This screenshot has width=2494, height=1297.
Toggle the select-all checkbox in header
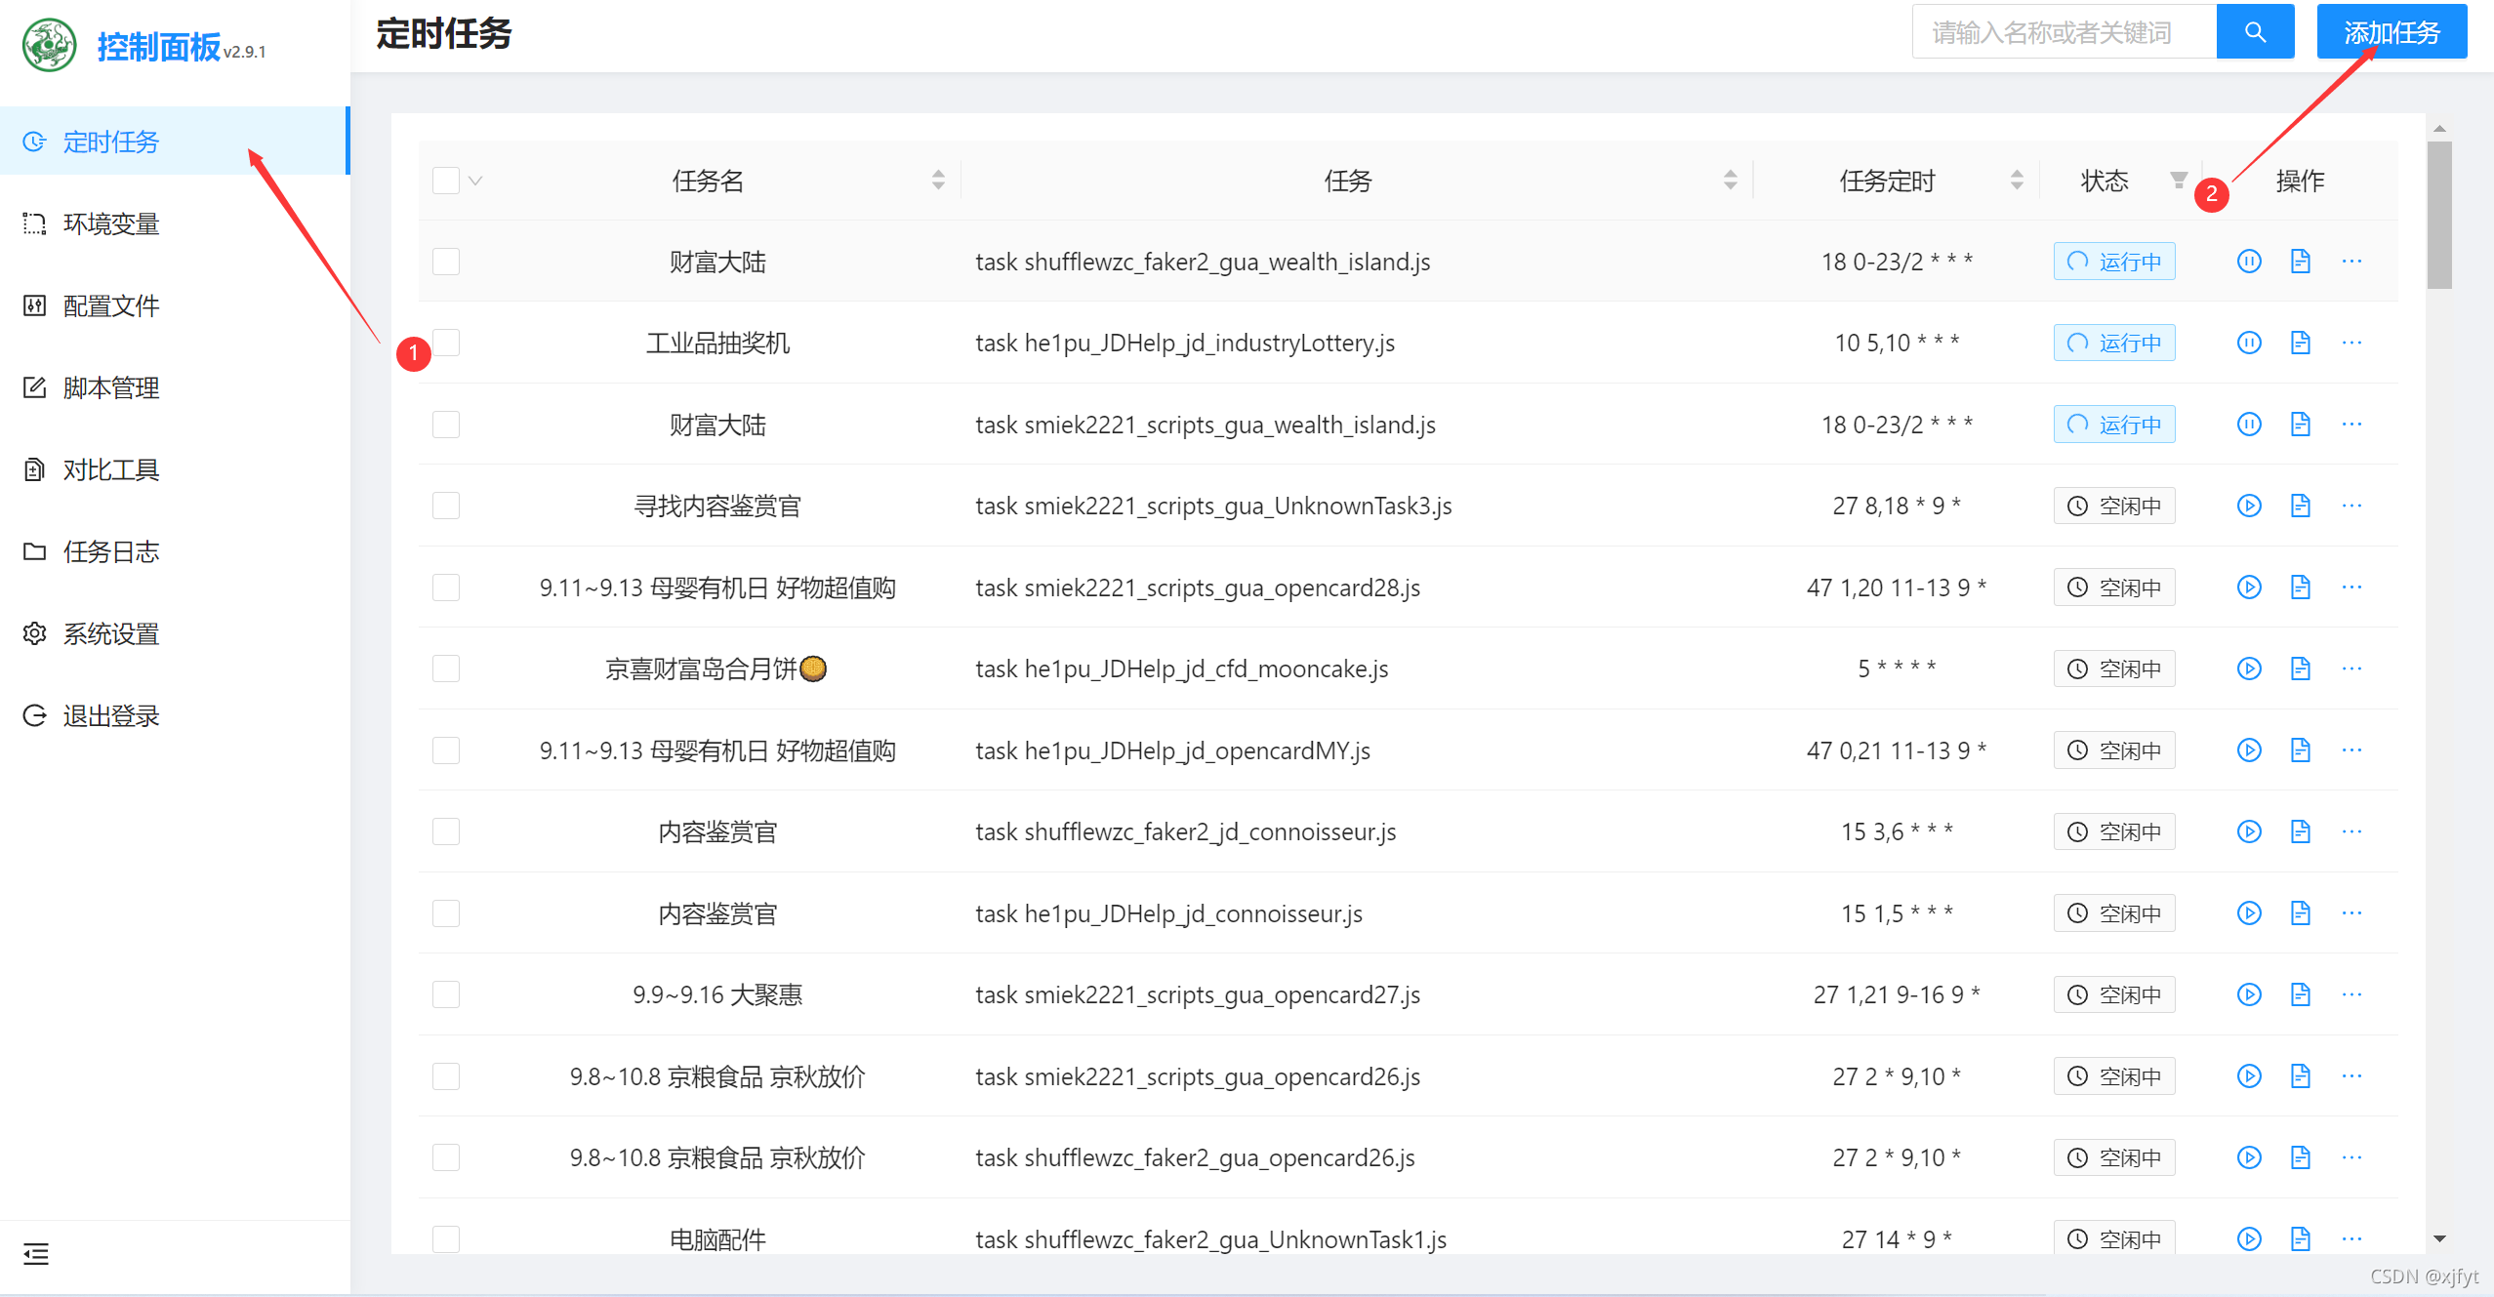click(x=445, y=180)
